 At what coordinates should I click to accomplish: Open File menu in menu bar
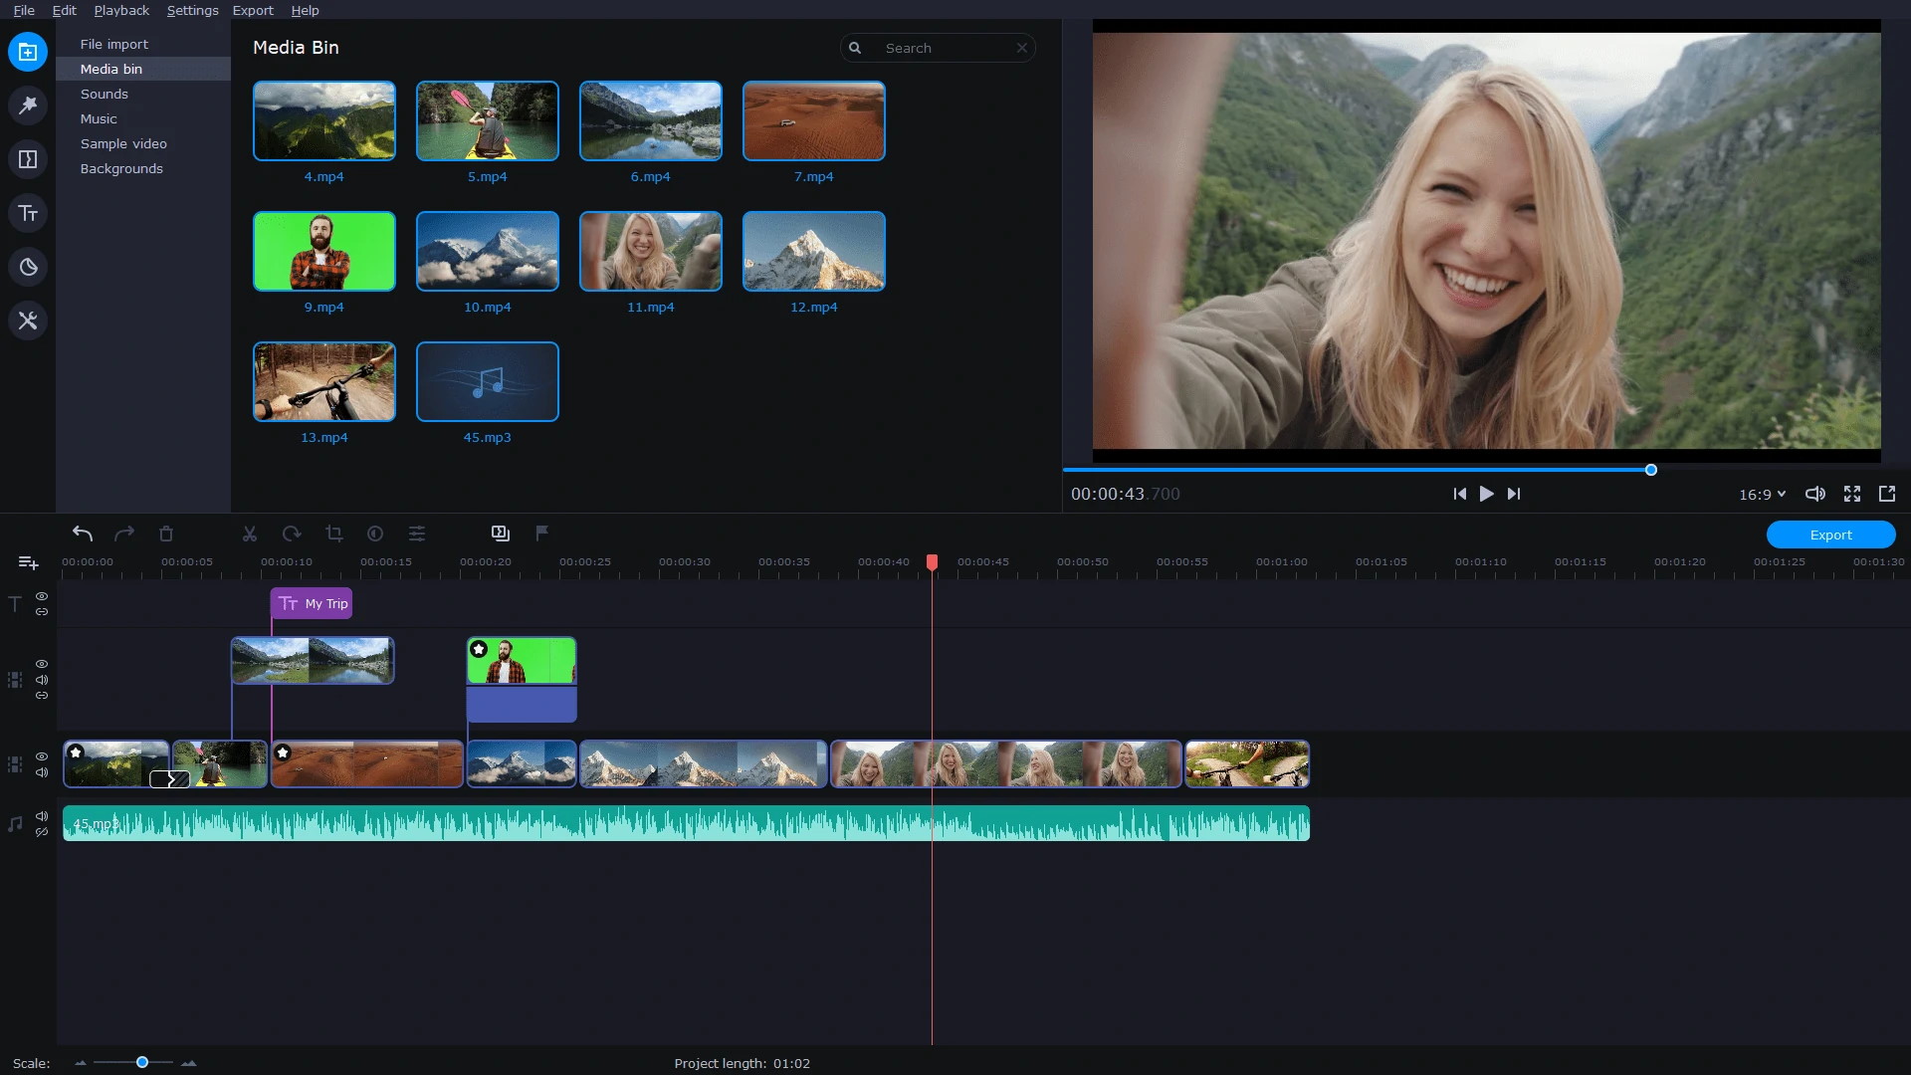(x=24, y=11)
